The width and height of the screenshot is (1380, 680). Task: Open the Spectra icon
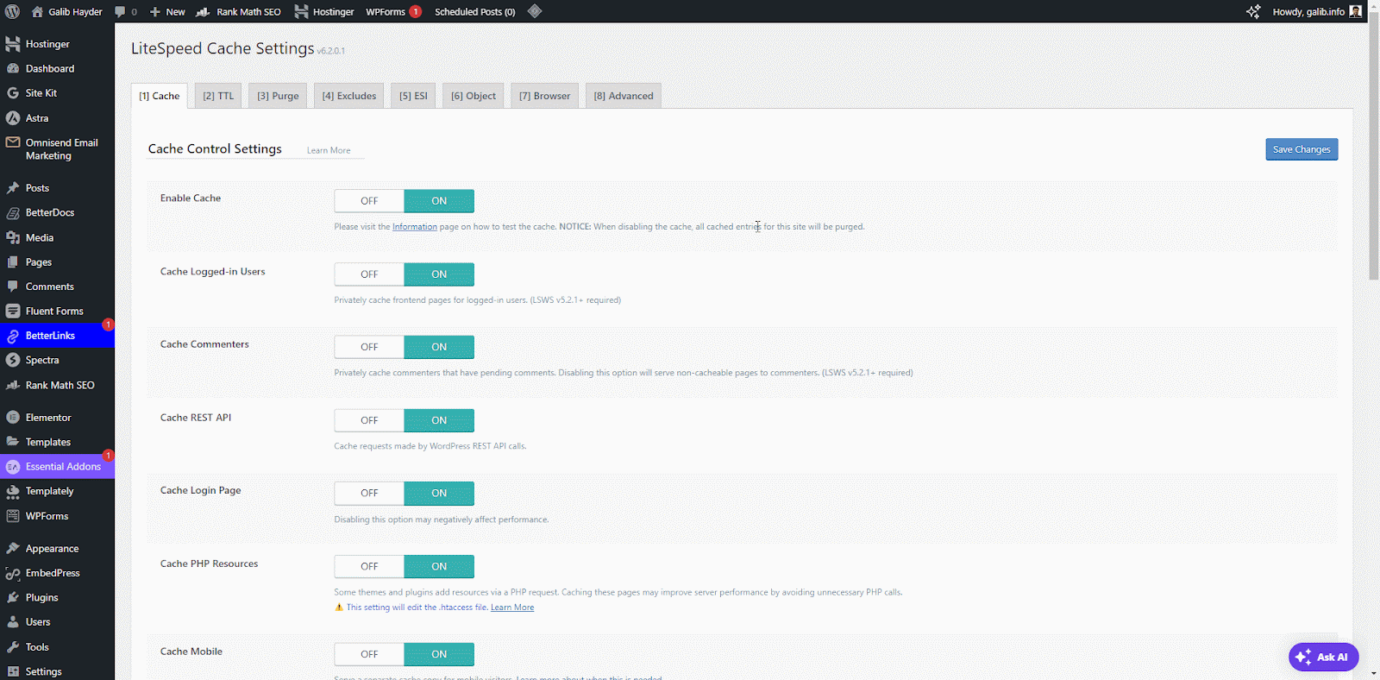pos(13,360)
